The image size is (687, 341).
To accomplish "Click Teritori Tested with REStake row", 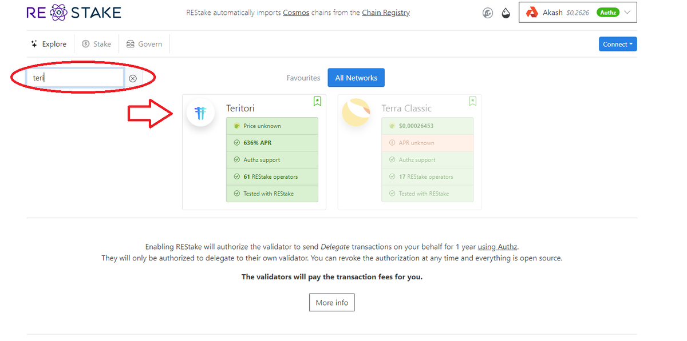I will [x=272, y=194].
